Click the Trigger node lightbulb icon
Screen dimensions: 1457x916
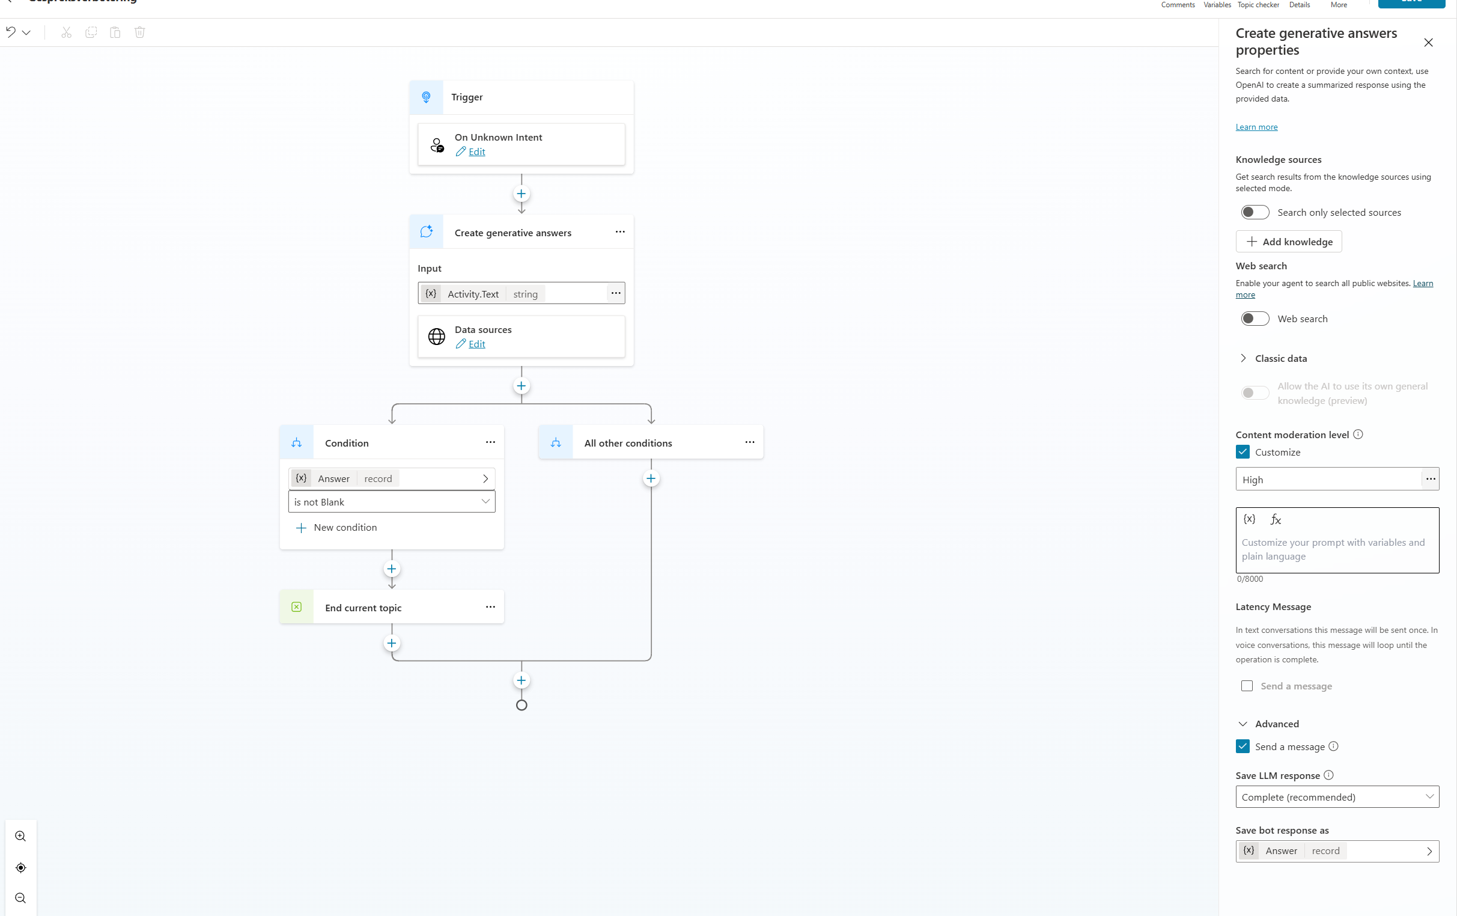[427, 97]
